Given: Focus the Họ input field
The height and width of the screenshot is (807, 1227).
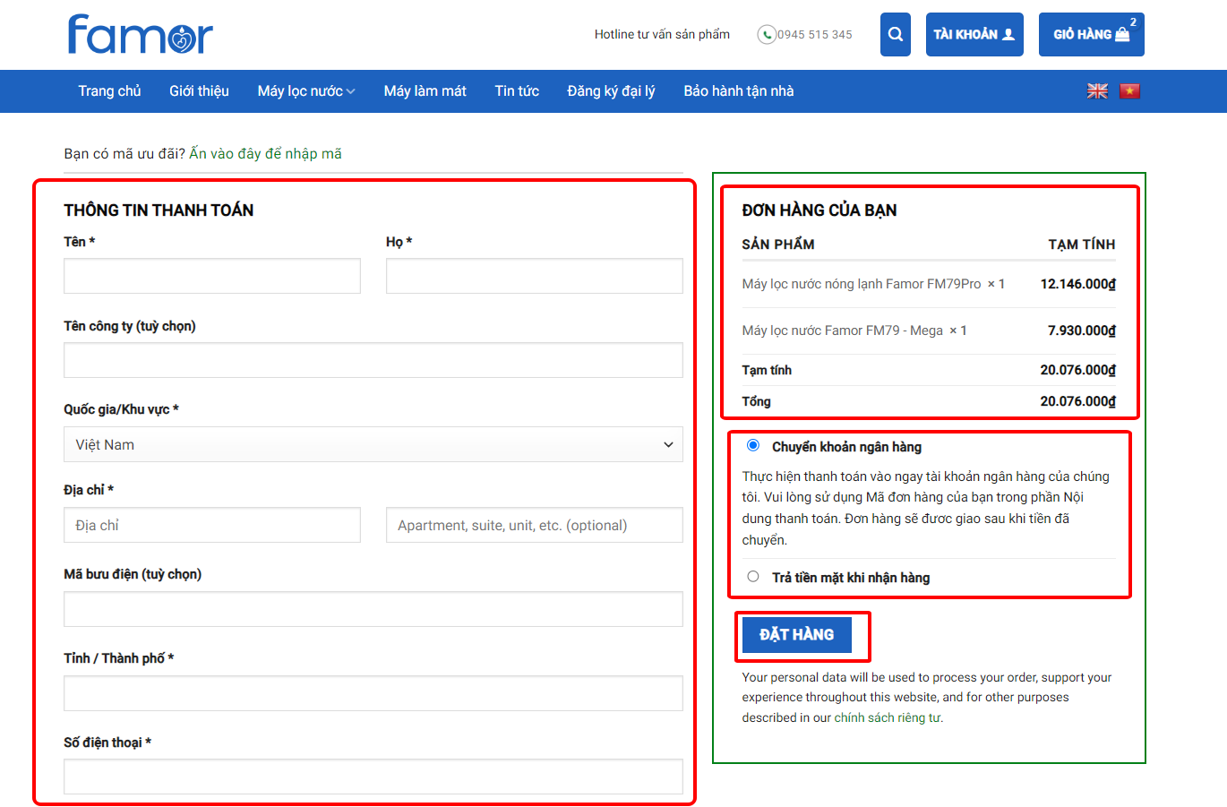Looking at the screenshot, I should click(535, 276).
